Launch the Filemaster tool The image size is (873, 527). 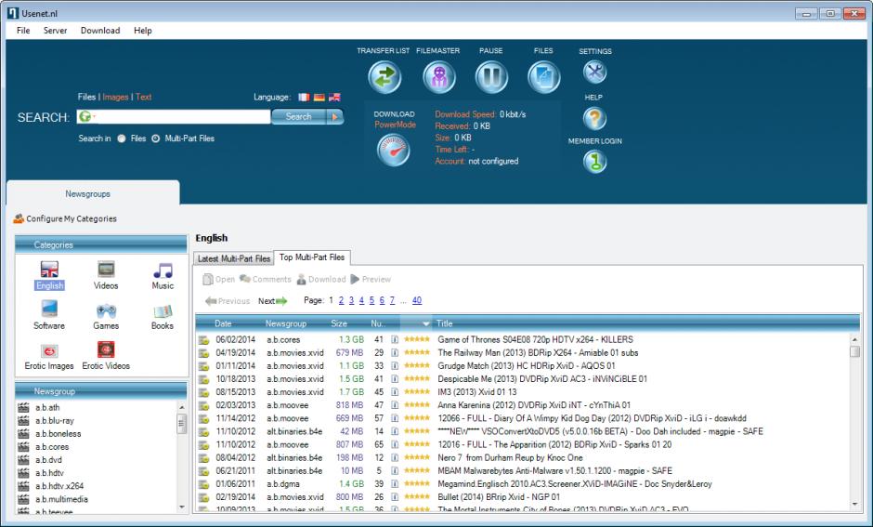click(438, 77)
